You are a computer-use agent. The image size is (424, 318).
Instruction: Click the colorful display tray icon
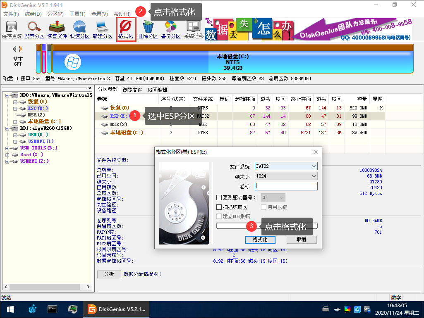pyautogui.click(x=347, y=309)
